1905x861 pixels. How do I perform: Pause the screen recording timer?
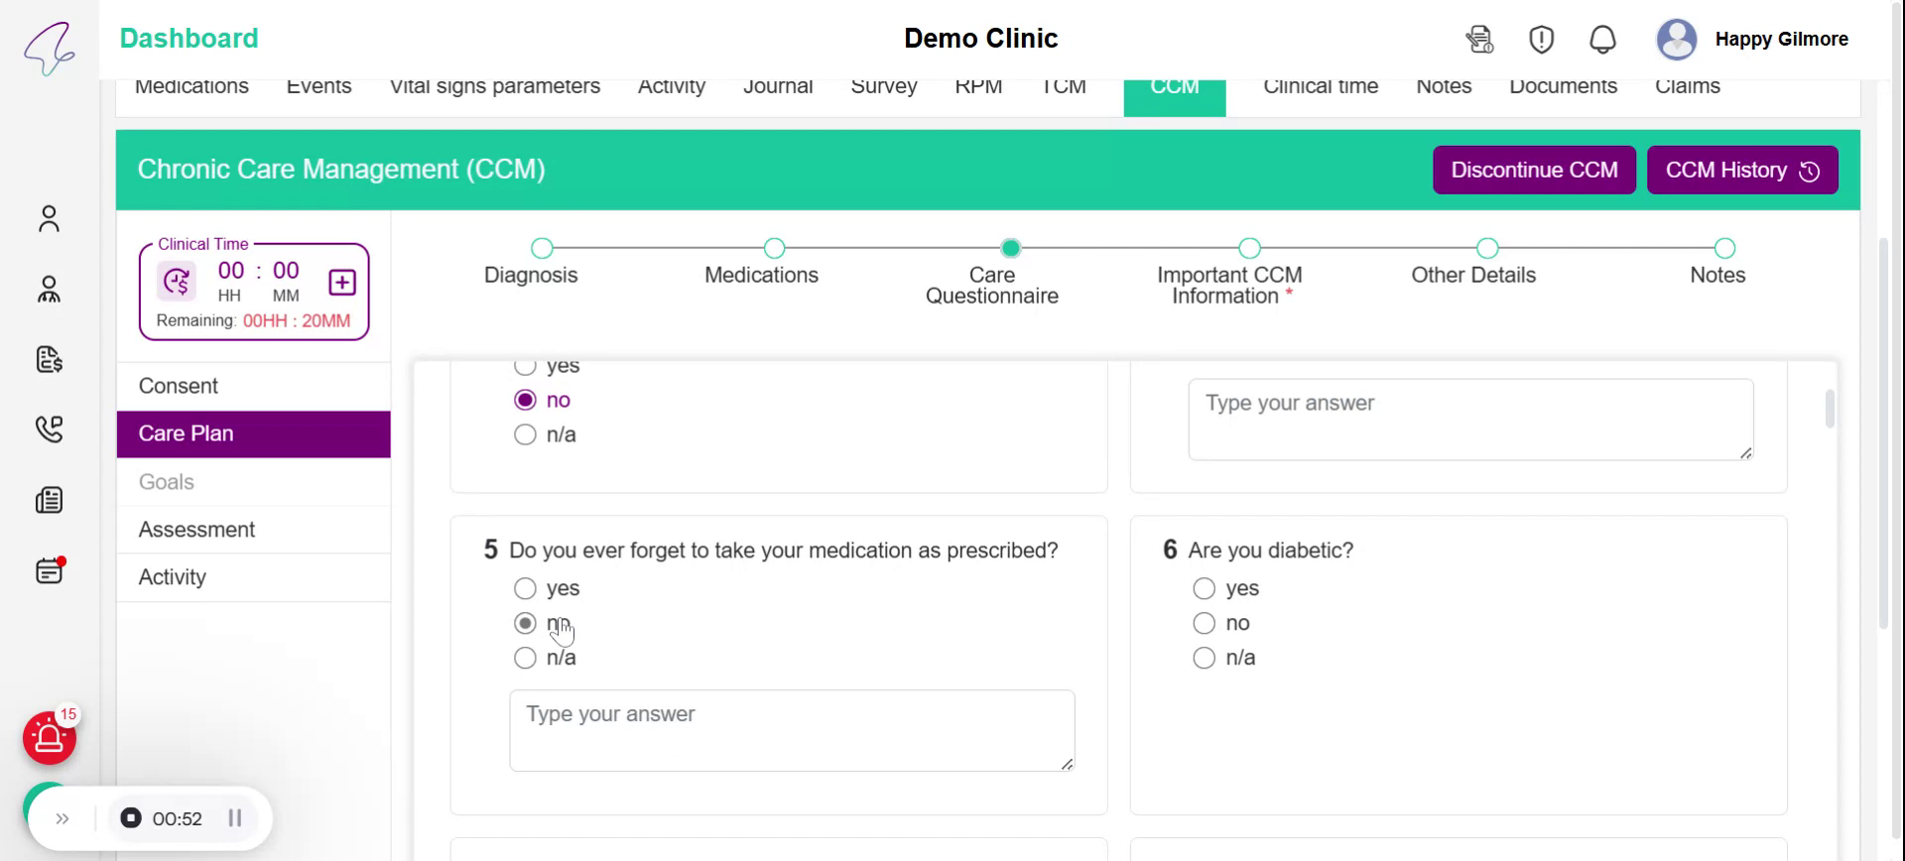(235, 818)
